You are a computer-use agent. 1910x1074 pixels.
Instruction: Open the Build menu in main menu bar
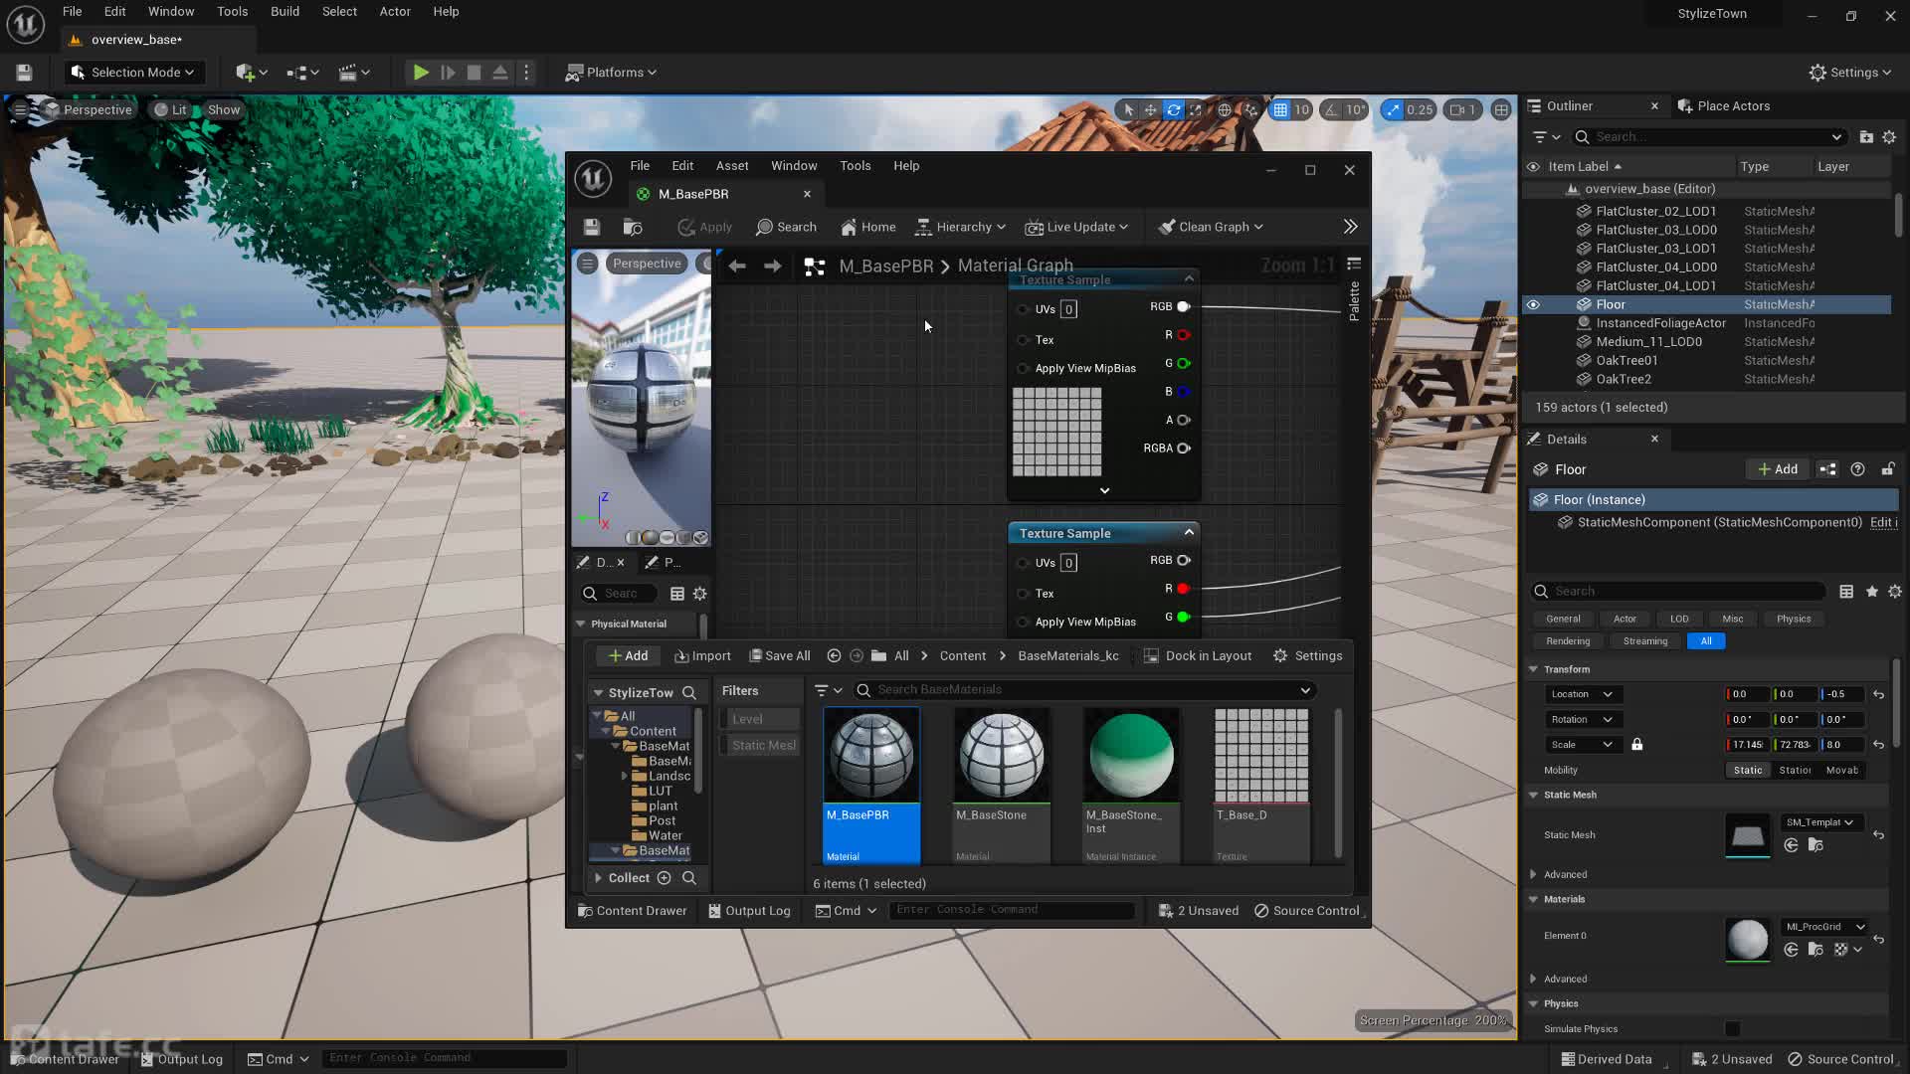(285, 12)
